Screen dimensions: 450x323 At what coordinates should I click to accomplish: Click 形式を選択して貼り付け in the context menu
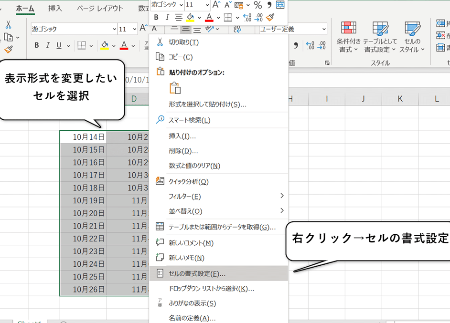205,104
